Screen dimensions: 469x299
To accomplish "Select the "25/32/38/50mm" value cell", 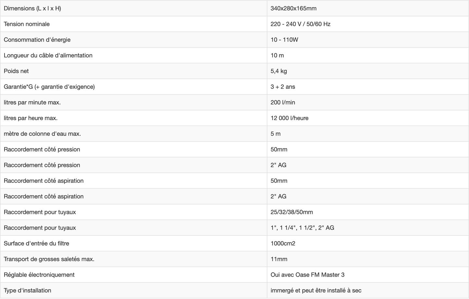I will coord(292,212).
